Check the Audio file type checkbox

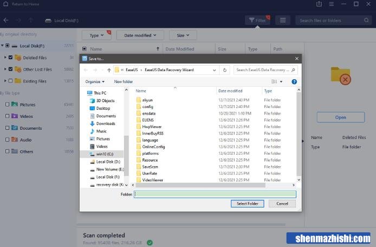coord(7,140)
